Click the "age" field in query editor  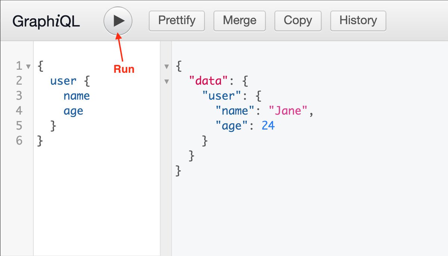73,111
